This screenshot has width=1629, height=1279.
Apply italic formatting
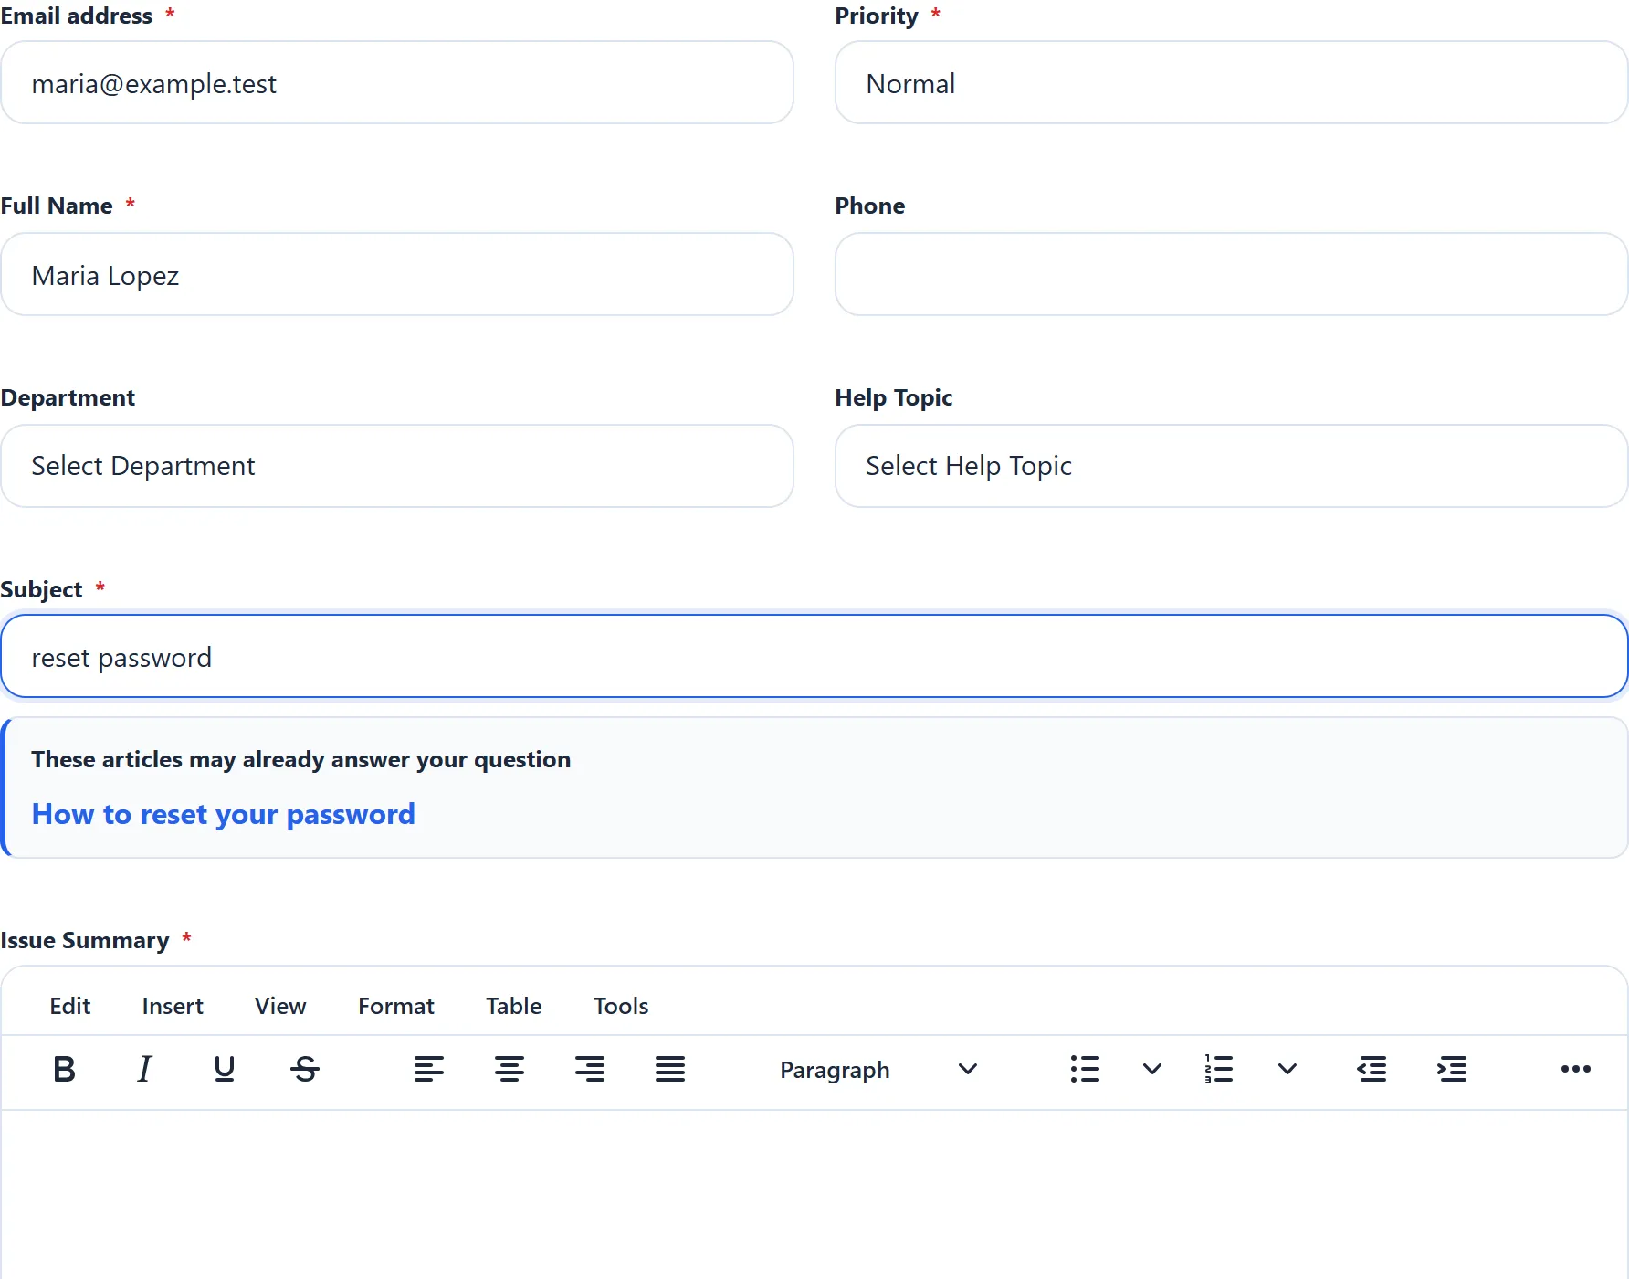[144, 1069]
